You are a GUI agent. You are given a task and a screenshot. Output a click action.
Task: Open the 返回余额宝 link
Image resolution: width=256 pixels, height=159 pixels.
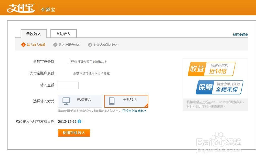[x=240, y=35]
